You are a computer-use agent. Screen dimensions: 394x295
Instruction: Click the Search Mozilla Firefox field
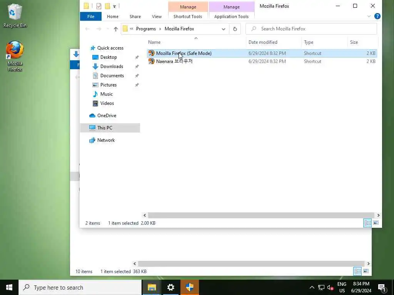(311, 29)
